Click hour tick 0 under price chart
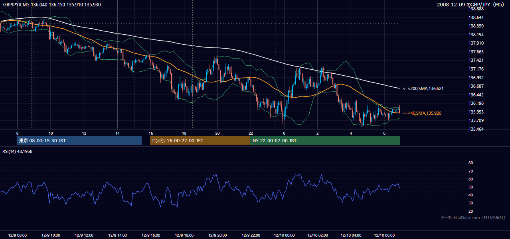This screenshot has height=239, width=510. coord(284,133)
